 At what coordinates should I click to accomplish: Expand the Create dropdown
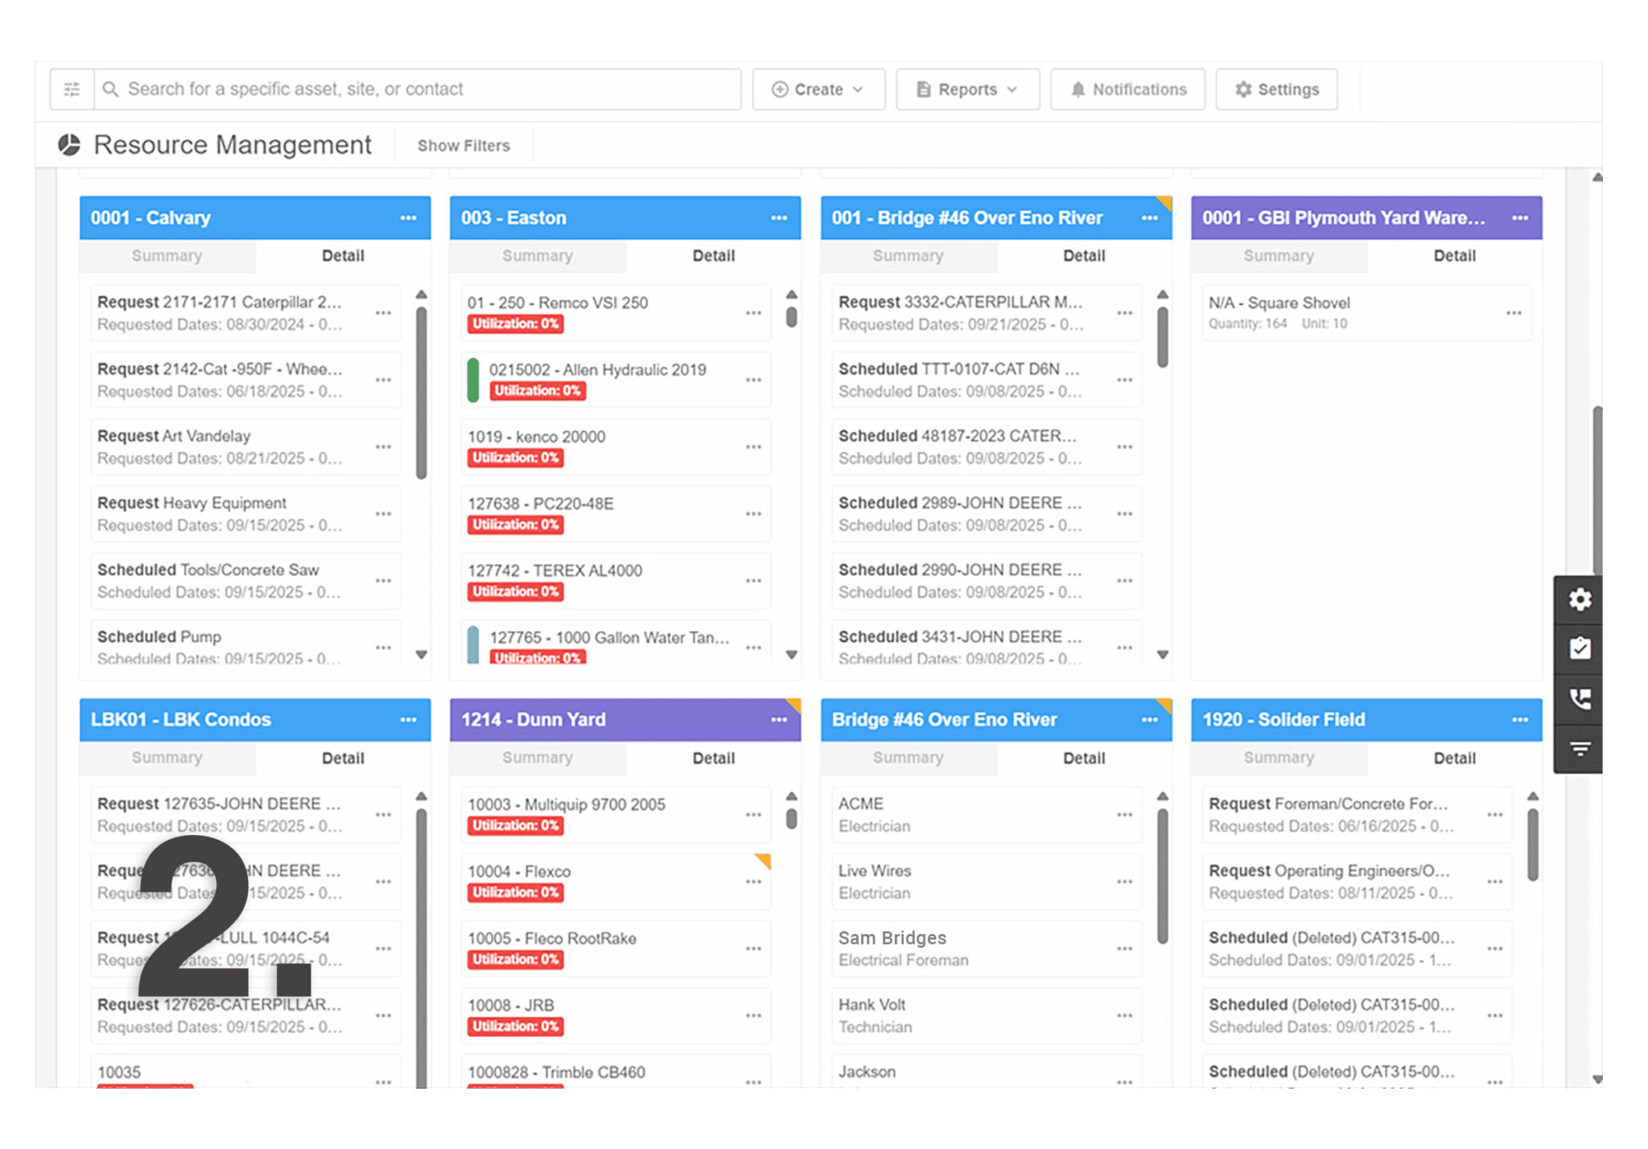point(818,89)
